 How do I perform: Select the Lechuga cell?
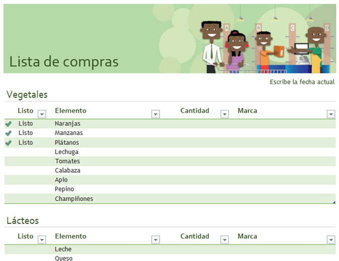click(x=67, y=152)
